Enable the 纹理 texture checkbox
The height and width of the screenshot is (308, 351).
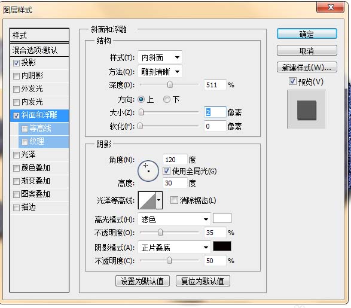coord(25,142)
